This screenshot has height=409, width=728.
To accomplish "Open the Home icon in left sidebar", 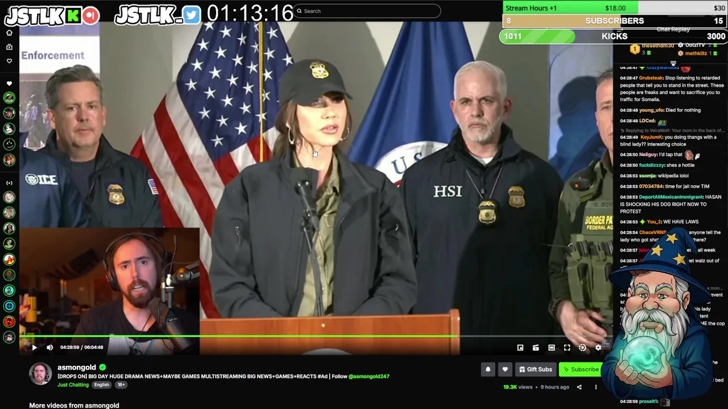I will coord(9,33).
